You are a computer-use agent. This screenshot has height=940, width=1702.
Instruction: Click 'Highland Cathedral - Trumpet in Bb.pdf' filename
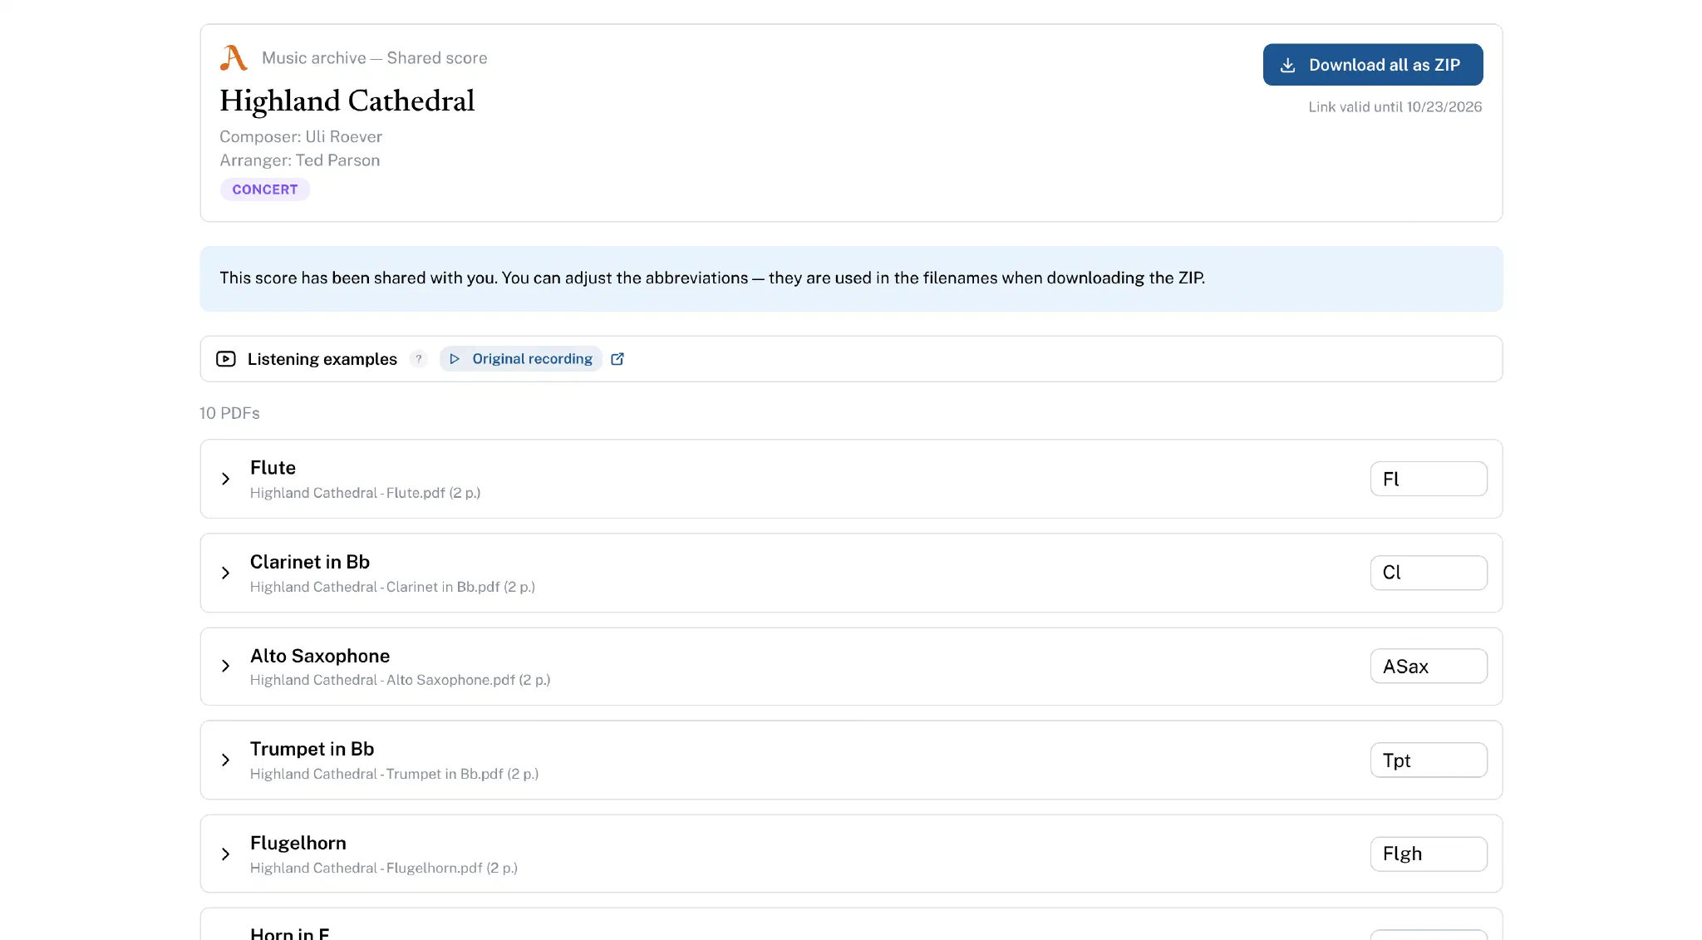coord(377,774)
